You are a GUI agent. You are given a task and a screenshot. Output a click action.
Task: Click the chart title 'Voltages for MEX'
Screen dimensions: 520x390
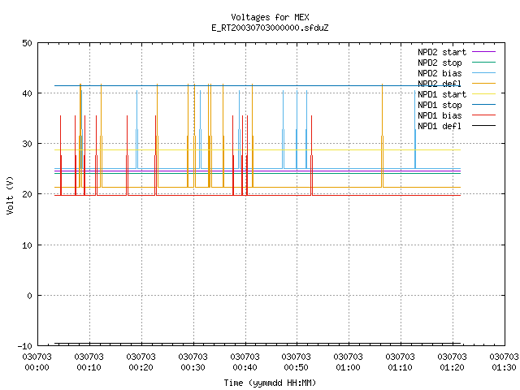[x=270, y=17]
